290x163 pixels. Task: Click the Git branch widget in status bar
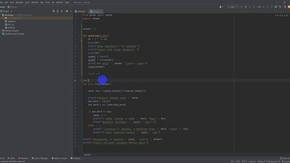286,161
